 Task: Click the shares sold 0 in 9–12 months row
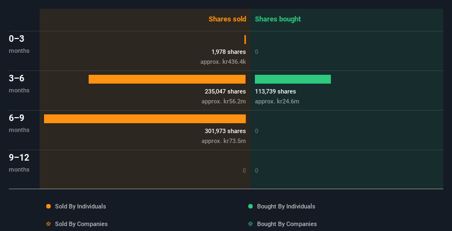[x=244, y=171]
